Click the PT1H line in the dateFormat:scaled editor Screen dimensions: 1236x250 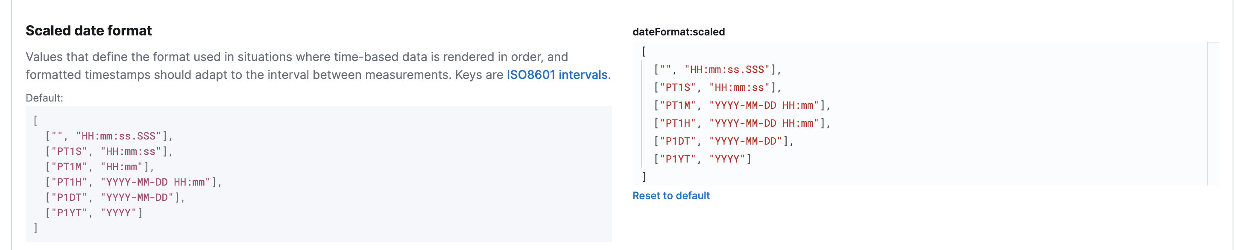pos(742,124)
